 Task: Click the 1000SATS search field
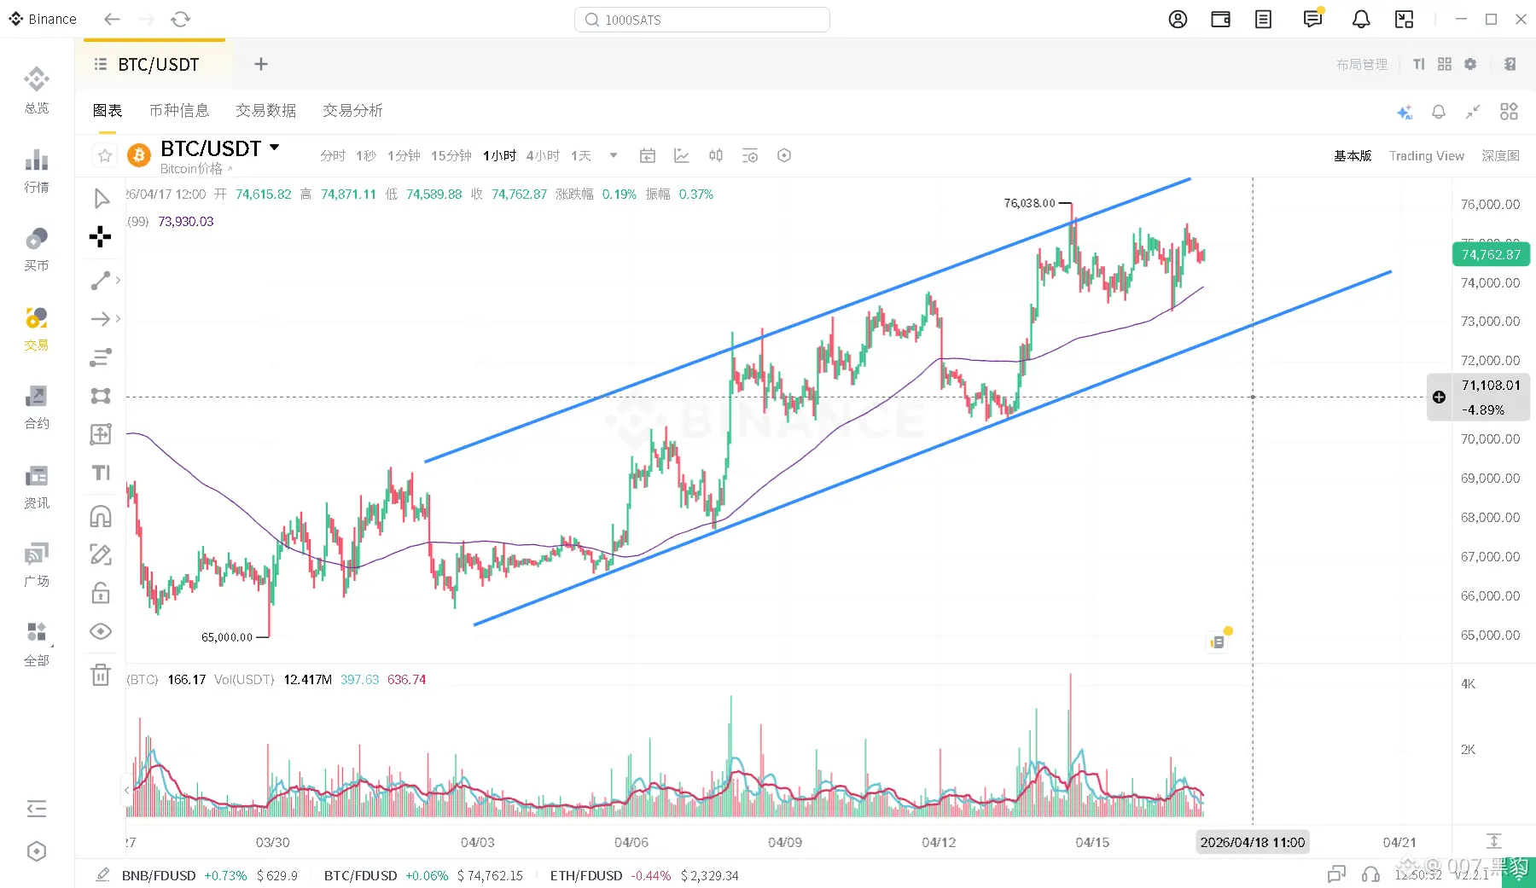click(x=702, y=20)
